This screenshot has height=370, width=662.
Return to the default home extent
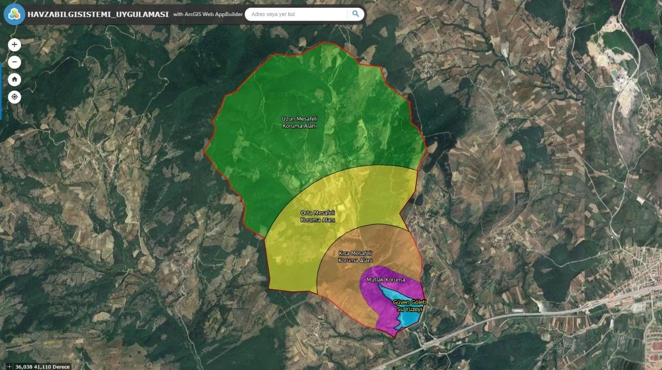coord(14,80)
